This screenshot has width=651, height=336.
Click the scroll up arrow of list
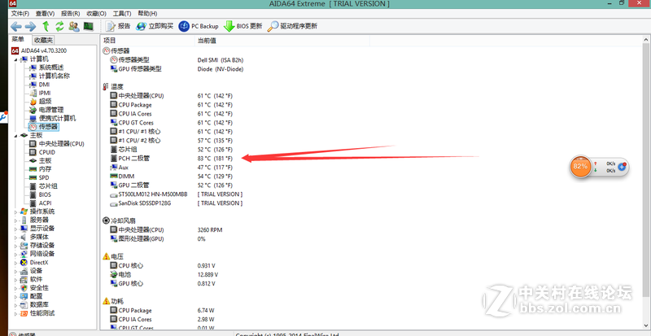click(646, 39)
